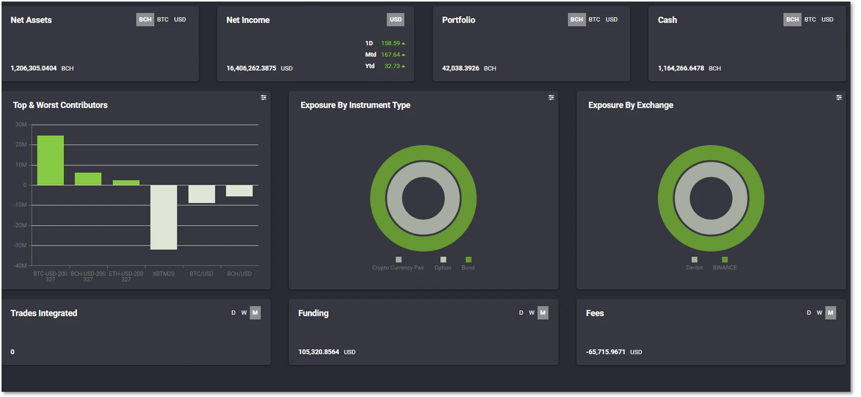Click 1D change value 158.59
Screen dimensions: 861x397
pos(391,44)
